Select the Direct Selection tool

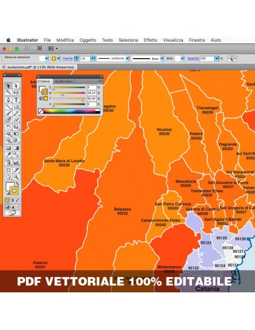point(16,86)
